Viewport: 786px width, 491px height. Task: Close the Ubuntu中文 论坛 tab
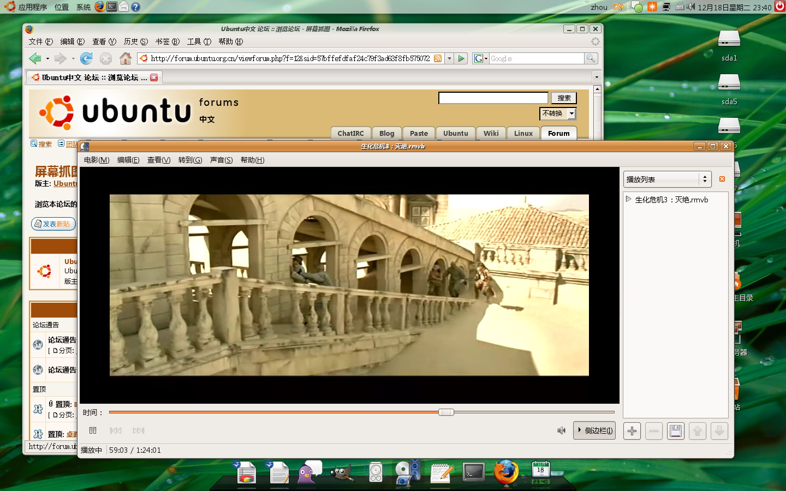pos(154,77)
